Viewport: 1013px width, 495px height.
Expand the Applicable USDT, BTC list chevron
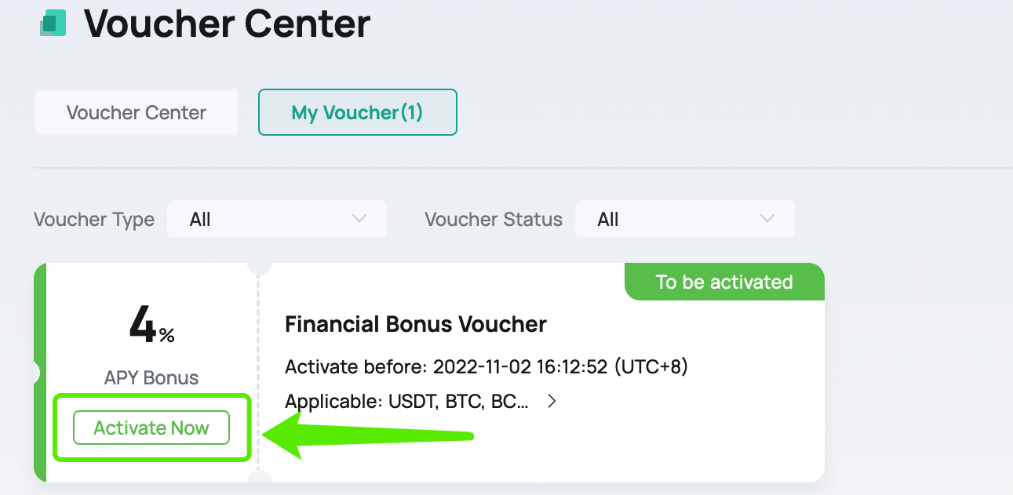tap(552, 401)
